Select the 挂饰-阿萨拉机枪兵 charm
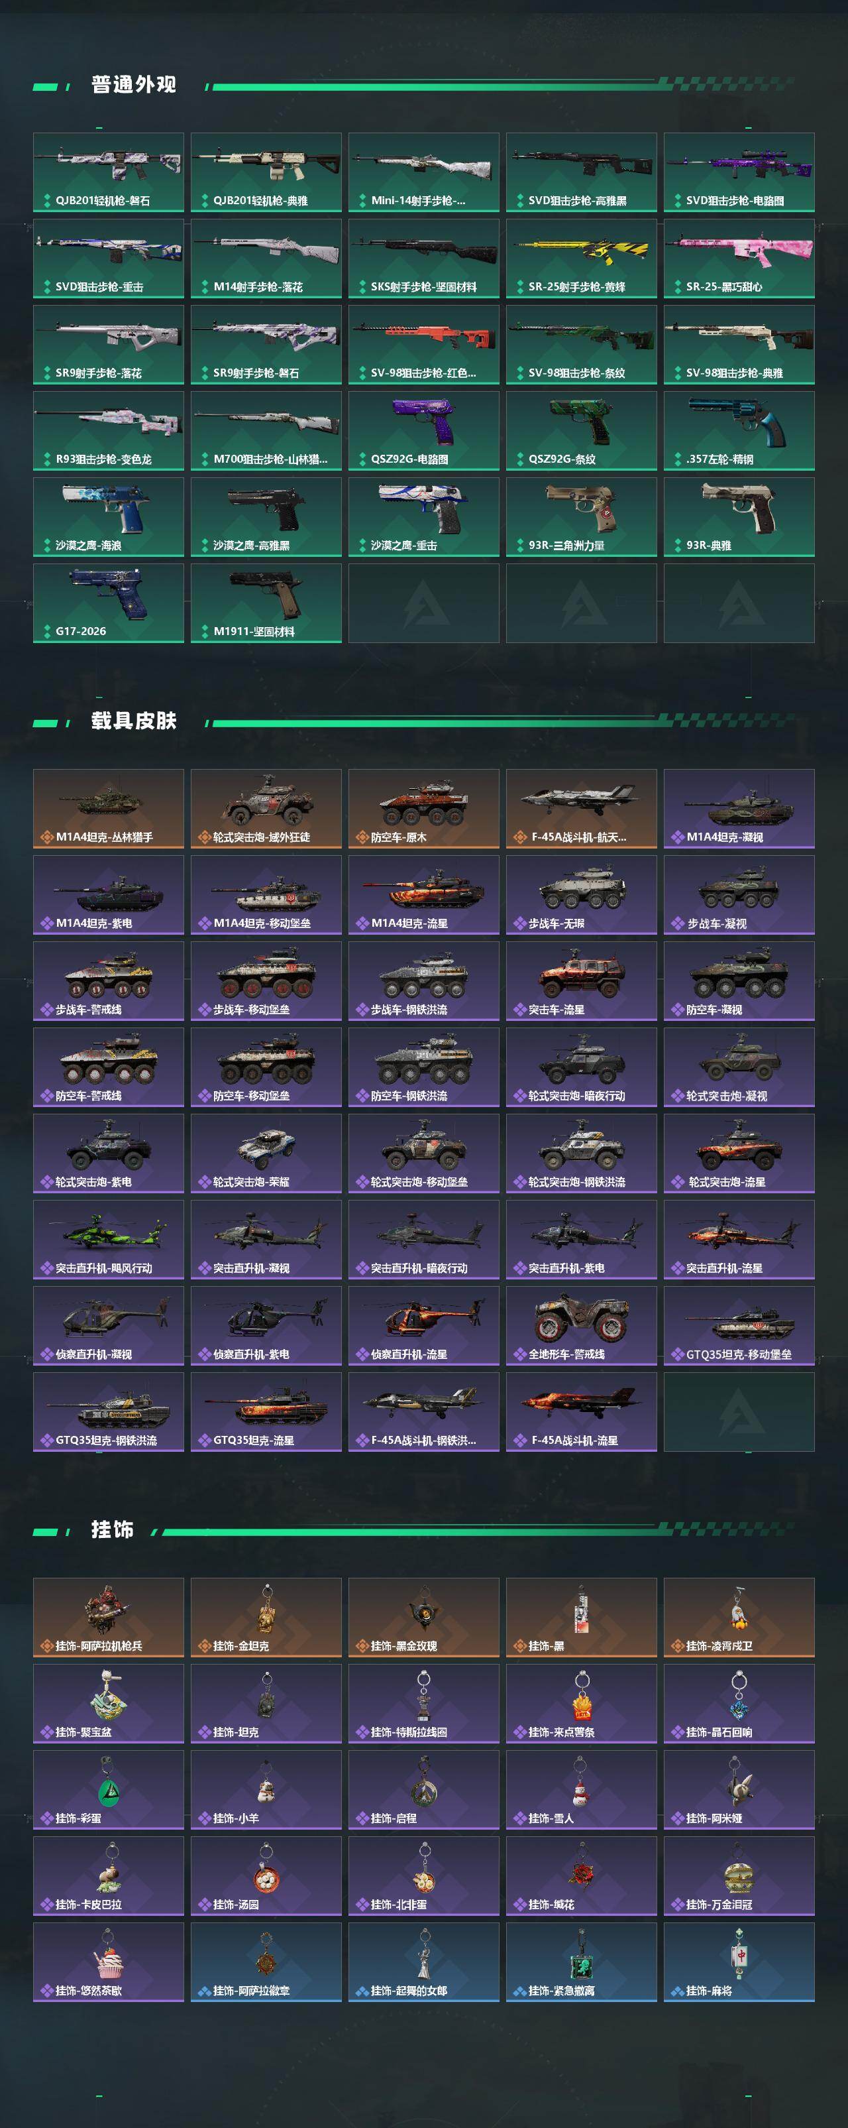The image size is (848, 2128). pyautogui.click(x=108, y=1618)
